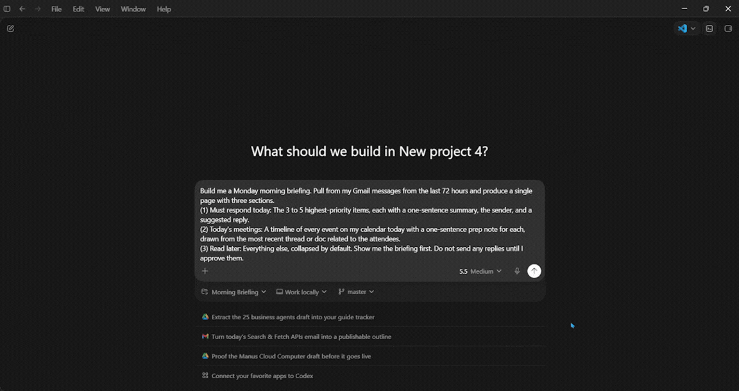Screen dimensions: 739x391
Task: Open the File menu
Action: [56, 9]
